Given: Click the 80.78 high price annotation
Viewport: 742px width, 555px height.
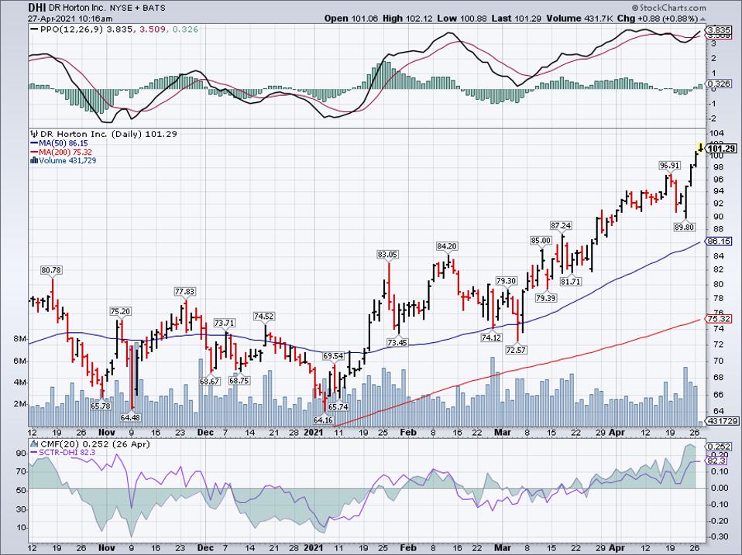Looking at the screenshot, I should [x=52, y=270].
